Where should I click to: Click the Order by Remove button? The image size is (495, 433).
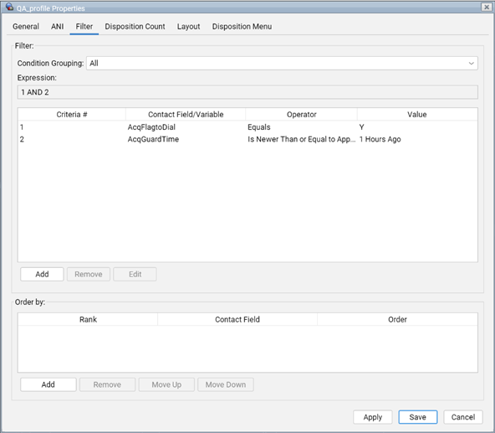tap(107, 384)
